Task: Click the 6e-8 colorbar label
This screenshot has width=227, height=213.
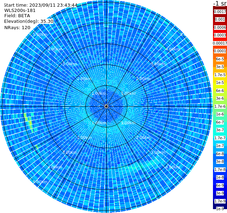Action: (x=220, y=154)
